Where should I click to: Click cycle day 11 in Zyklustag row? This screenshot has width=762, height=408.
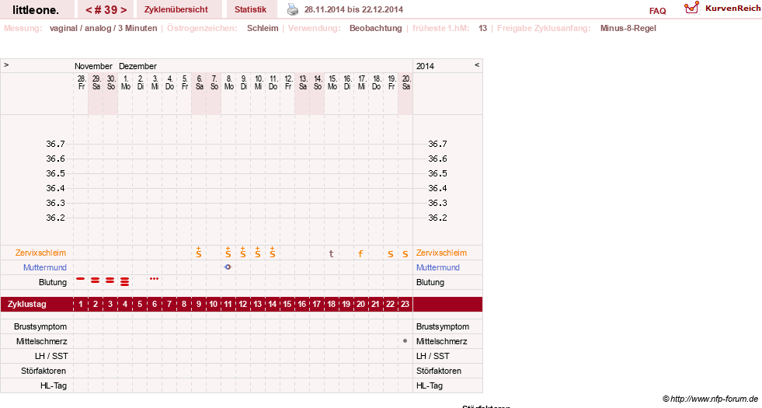(228, 304)
